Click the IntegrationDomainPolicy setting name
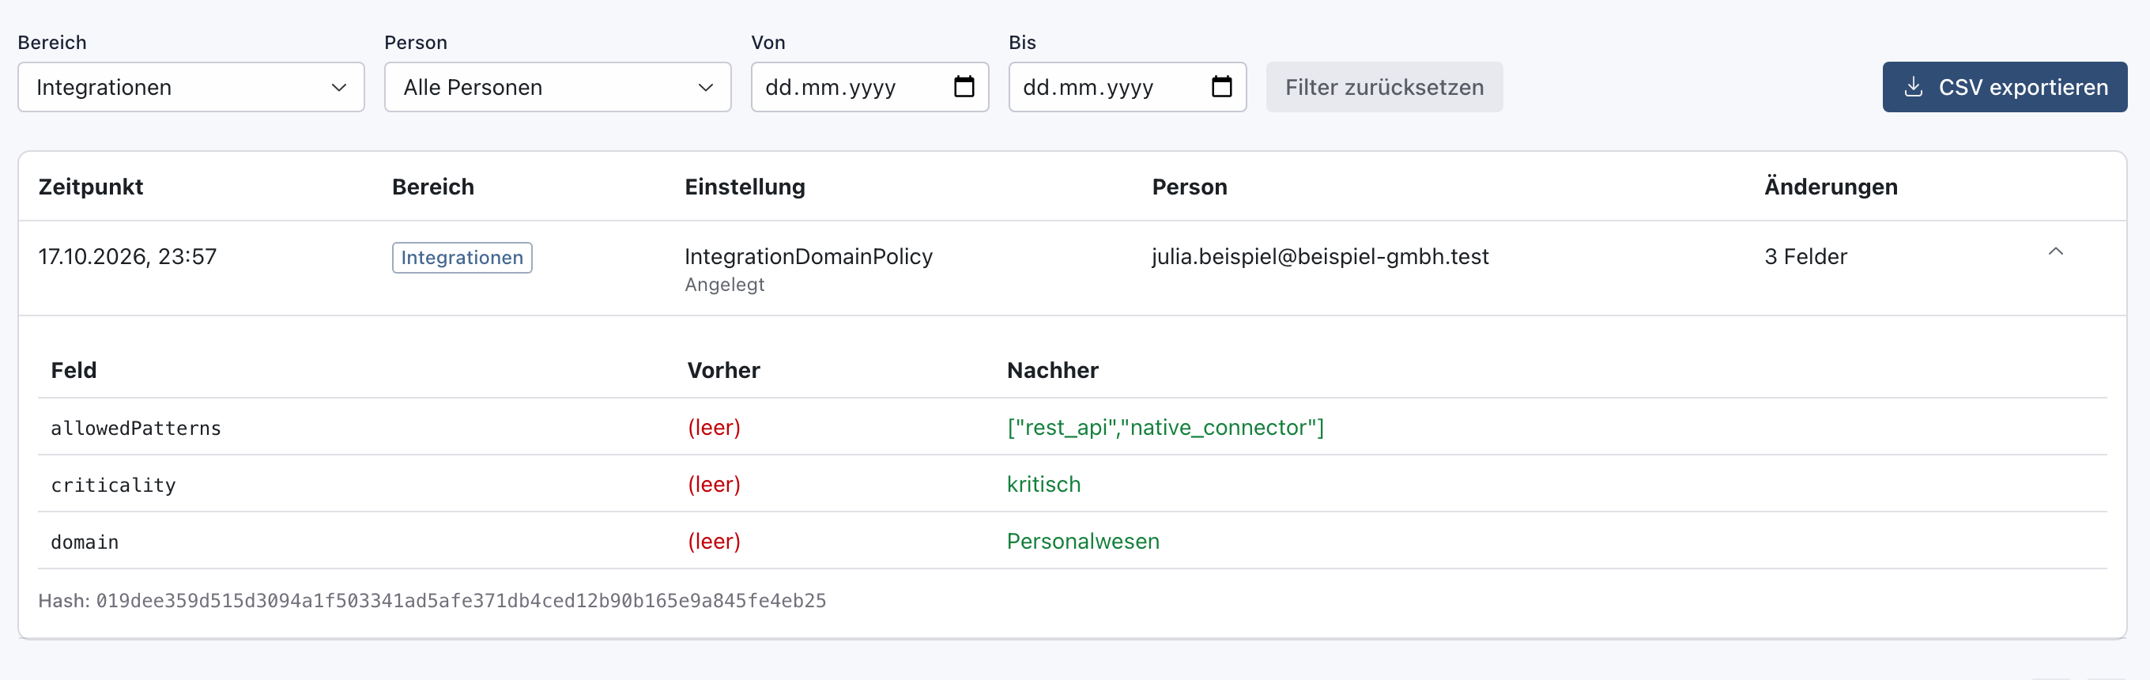The image size is (2150, 680). [x=808, y=256]
